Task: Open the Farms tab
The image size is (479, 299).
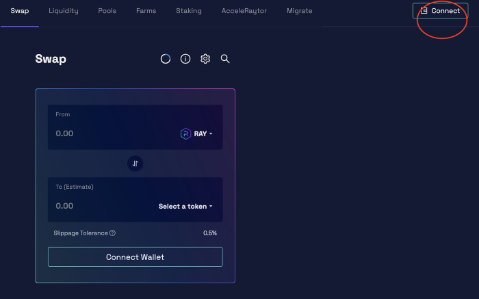Action: click(x=146, y=11)
